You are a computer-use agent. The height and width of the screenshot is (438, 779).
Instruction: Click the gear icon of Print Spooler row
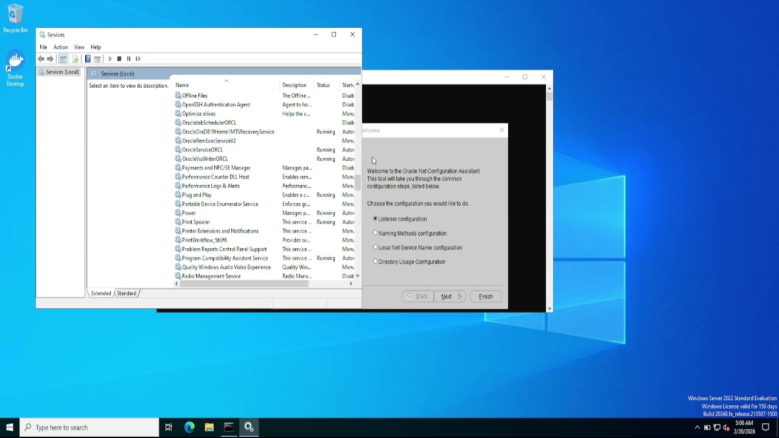tap(178, 222)
